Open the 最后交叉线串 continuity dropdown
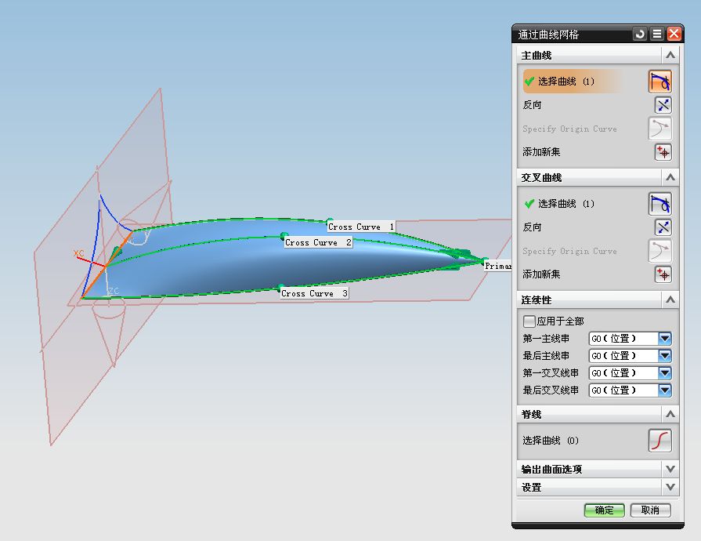This screenshot has height=541, width=701. coord(665,390)
